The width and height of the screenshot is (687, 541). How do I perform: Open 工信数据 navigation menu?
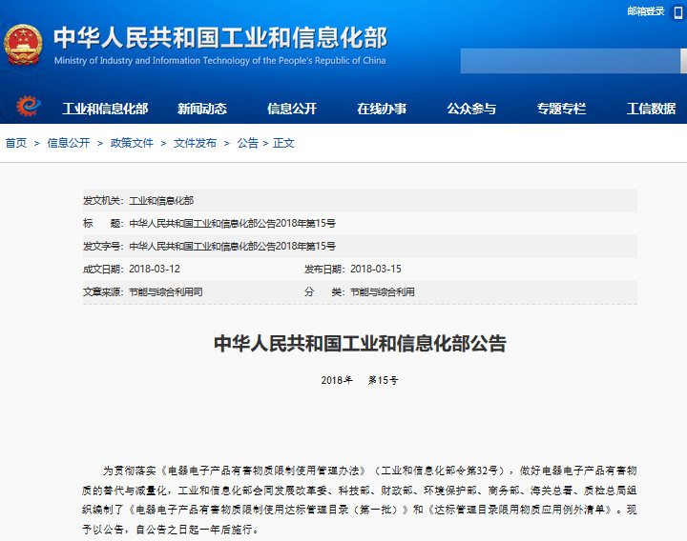tap(651, 109)
